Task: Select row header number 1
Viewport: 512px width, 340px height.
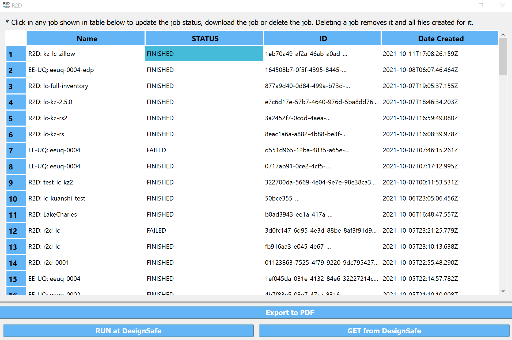Action: 16,54
